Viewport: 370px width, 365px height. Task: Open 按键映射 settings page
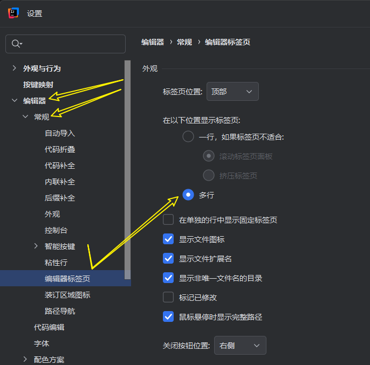point(38,85)
